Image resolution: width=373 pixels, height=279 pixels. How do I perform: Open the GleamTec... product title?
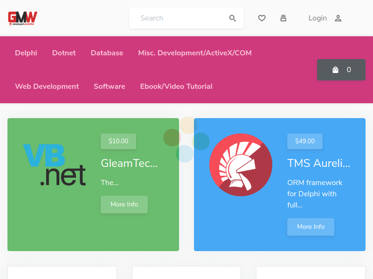(129, 163)
